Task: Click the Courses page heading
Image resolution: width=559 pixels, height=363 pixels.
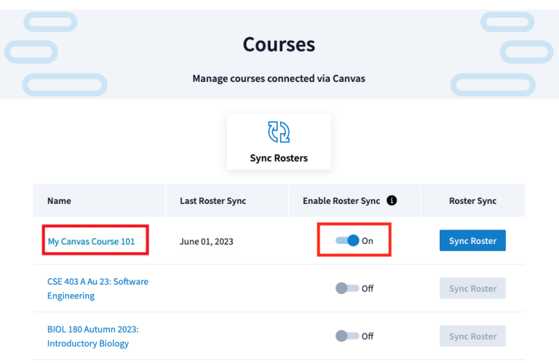Action: click(x=279, y=44)
